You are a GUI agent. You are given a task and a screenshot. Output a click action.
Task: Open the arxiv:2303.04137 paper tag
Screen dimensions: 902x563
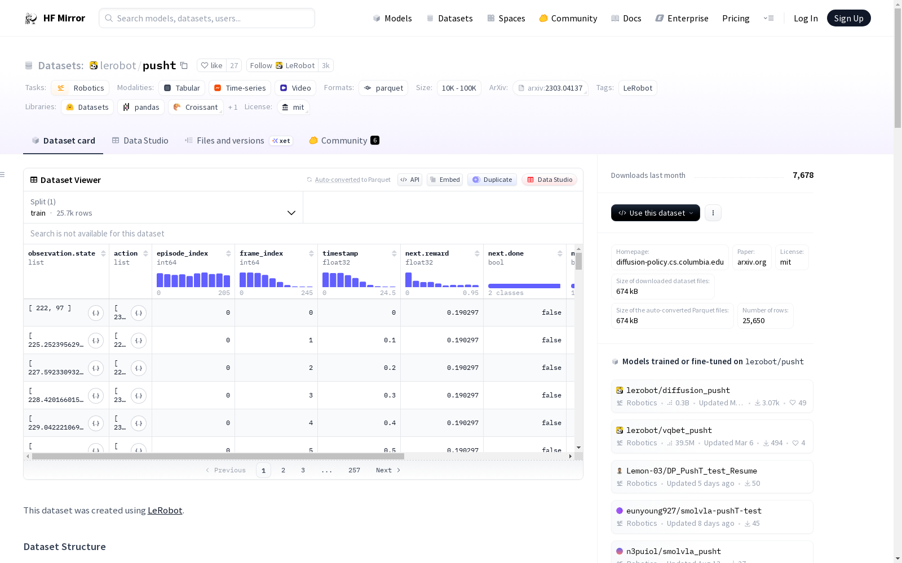tap(550, 88)
